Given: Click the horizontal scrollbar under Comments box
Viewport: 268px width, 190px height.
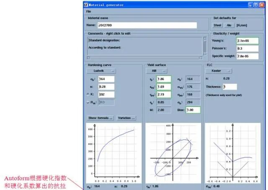Looking at the screenshot, I should 144,58.
